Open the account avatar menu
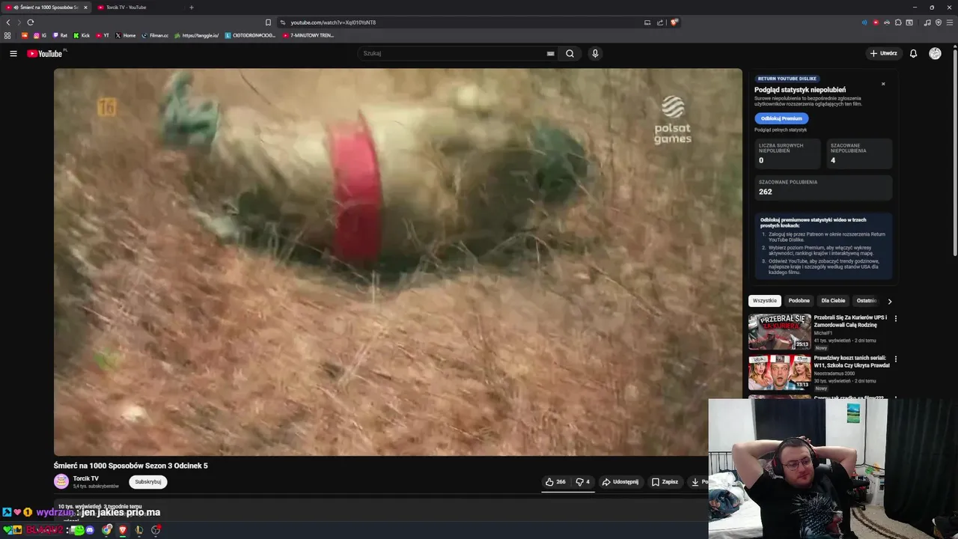Viewport: 958px width, 539px height. pos(935,53)
